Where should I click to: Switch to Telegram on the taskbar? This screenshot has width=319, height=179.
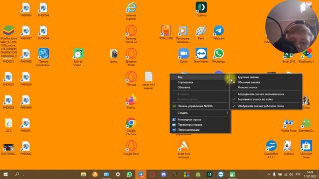tap(141, 175)
